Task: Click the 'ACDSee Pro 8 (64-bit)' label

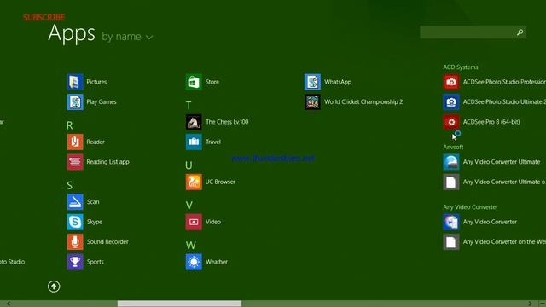Action: click(x=491, y=122)
